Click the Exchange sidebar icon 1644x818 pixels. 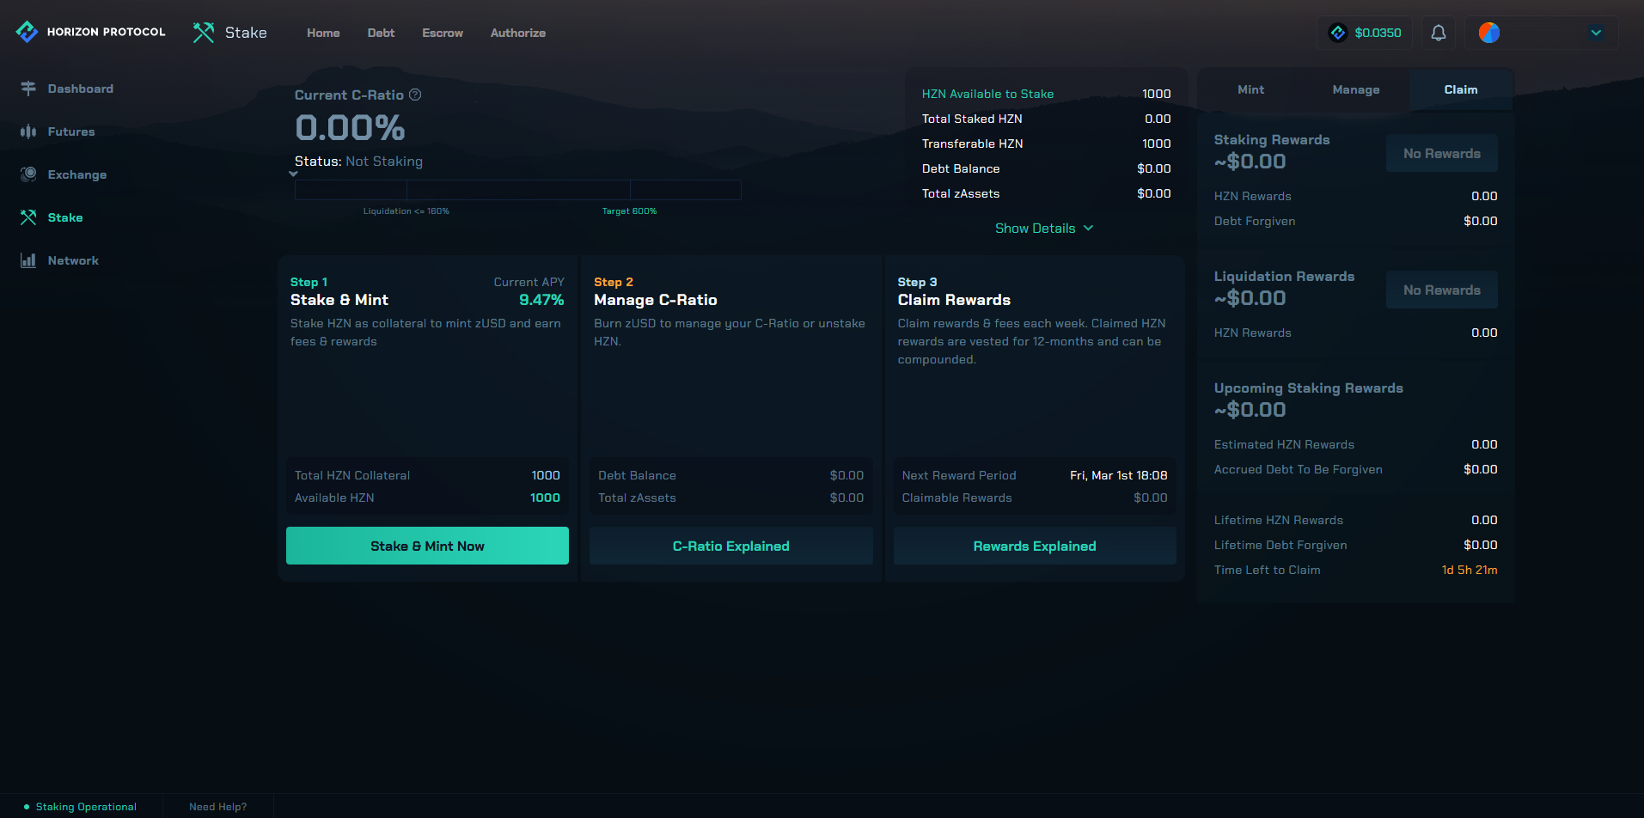28,174
